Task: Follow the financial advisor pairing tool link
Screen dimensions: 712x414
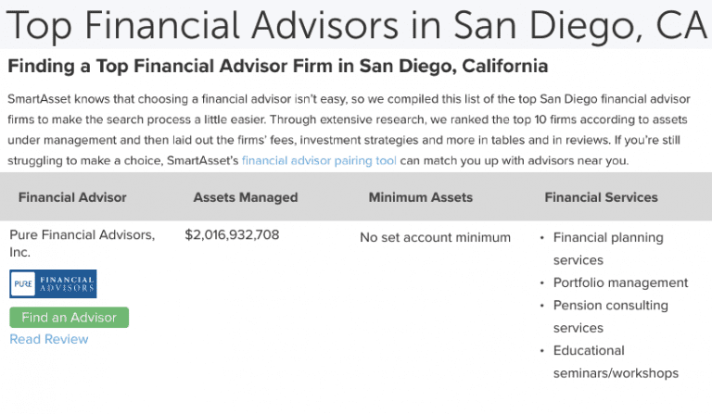Action: point(319,160)
